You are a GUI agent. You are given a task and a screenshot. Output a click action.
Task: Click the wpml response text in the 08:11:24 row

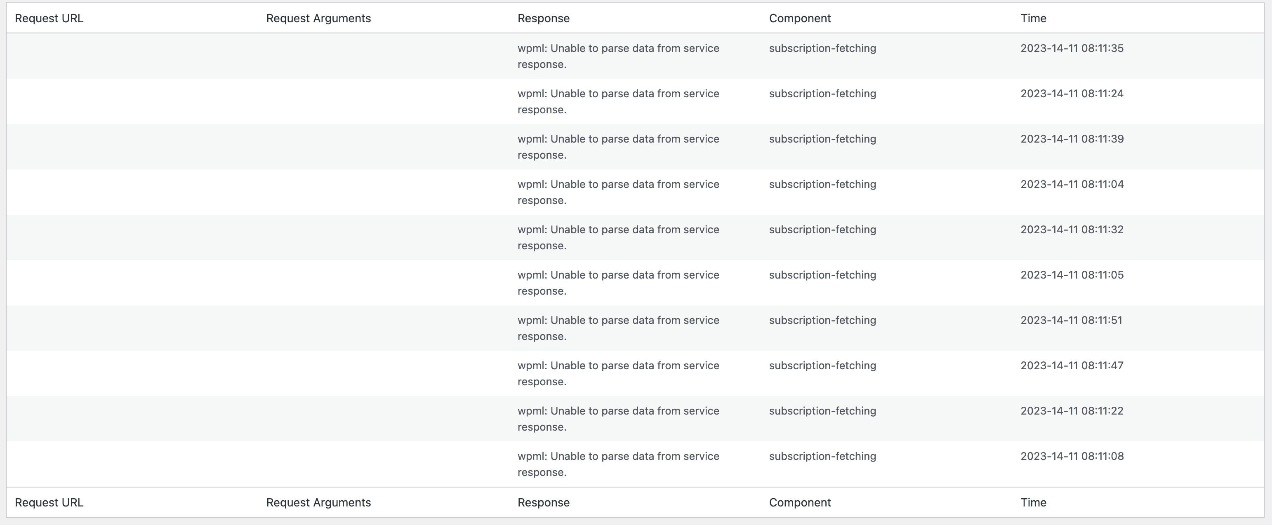618,102
